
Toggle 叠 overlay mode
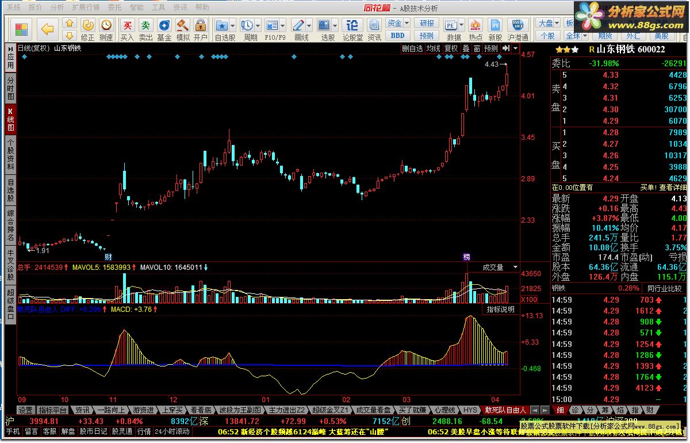click(x=466, y=49)
